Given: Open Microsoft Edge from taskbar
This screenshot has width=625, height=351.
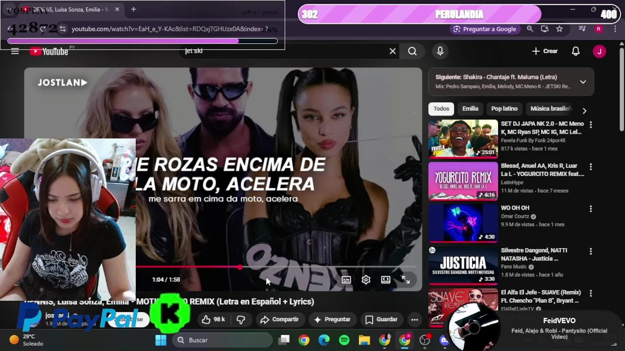Looking at the screenshot, I should [324, 340].
